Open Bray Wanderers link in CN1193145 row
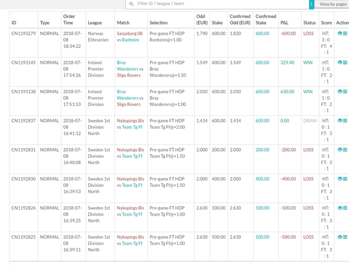Screen dimensions: 349x265 click(x=128, y=66)
